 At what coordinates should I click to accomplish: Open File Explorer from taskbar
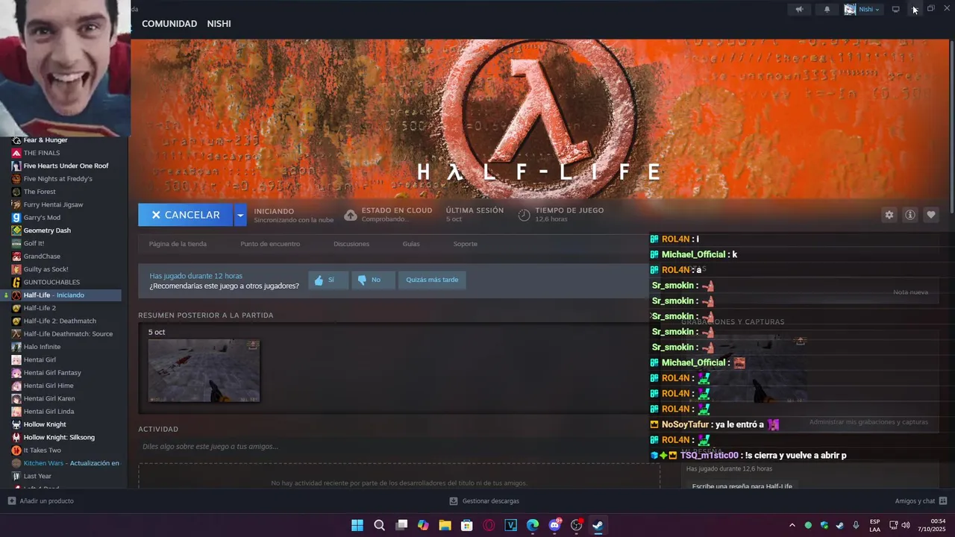[445, 525]
